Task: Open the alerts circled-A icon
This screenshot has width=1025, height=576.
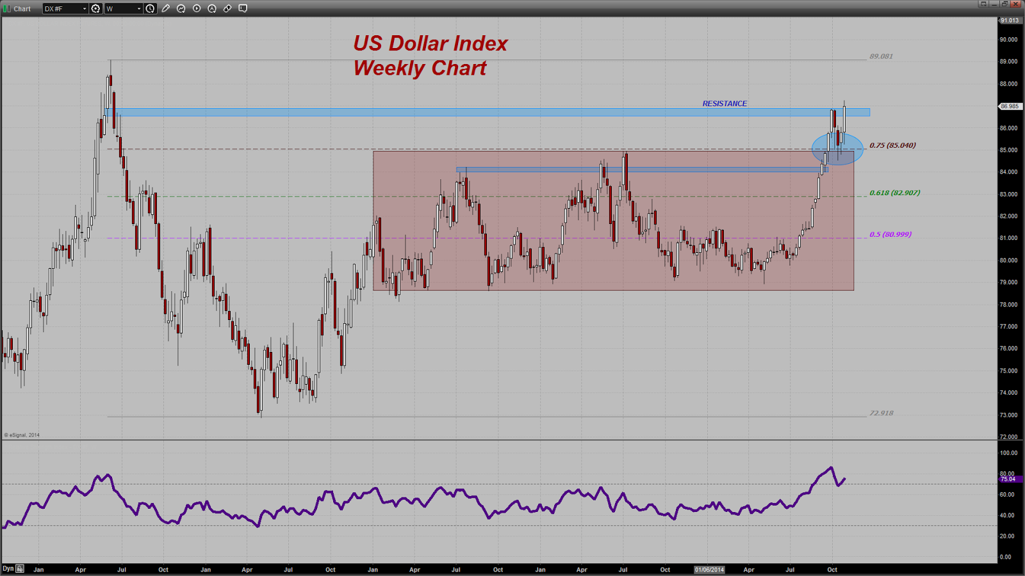Action: (x=212, y=8)
